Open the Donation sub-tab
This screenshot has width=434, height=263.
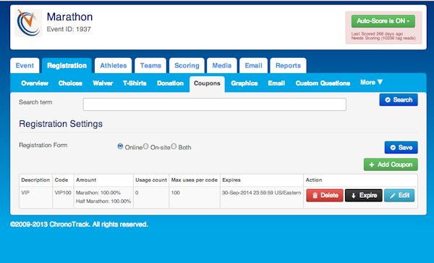[x=170, y=83]
